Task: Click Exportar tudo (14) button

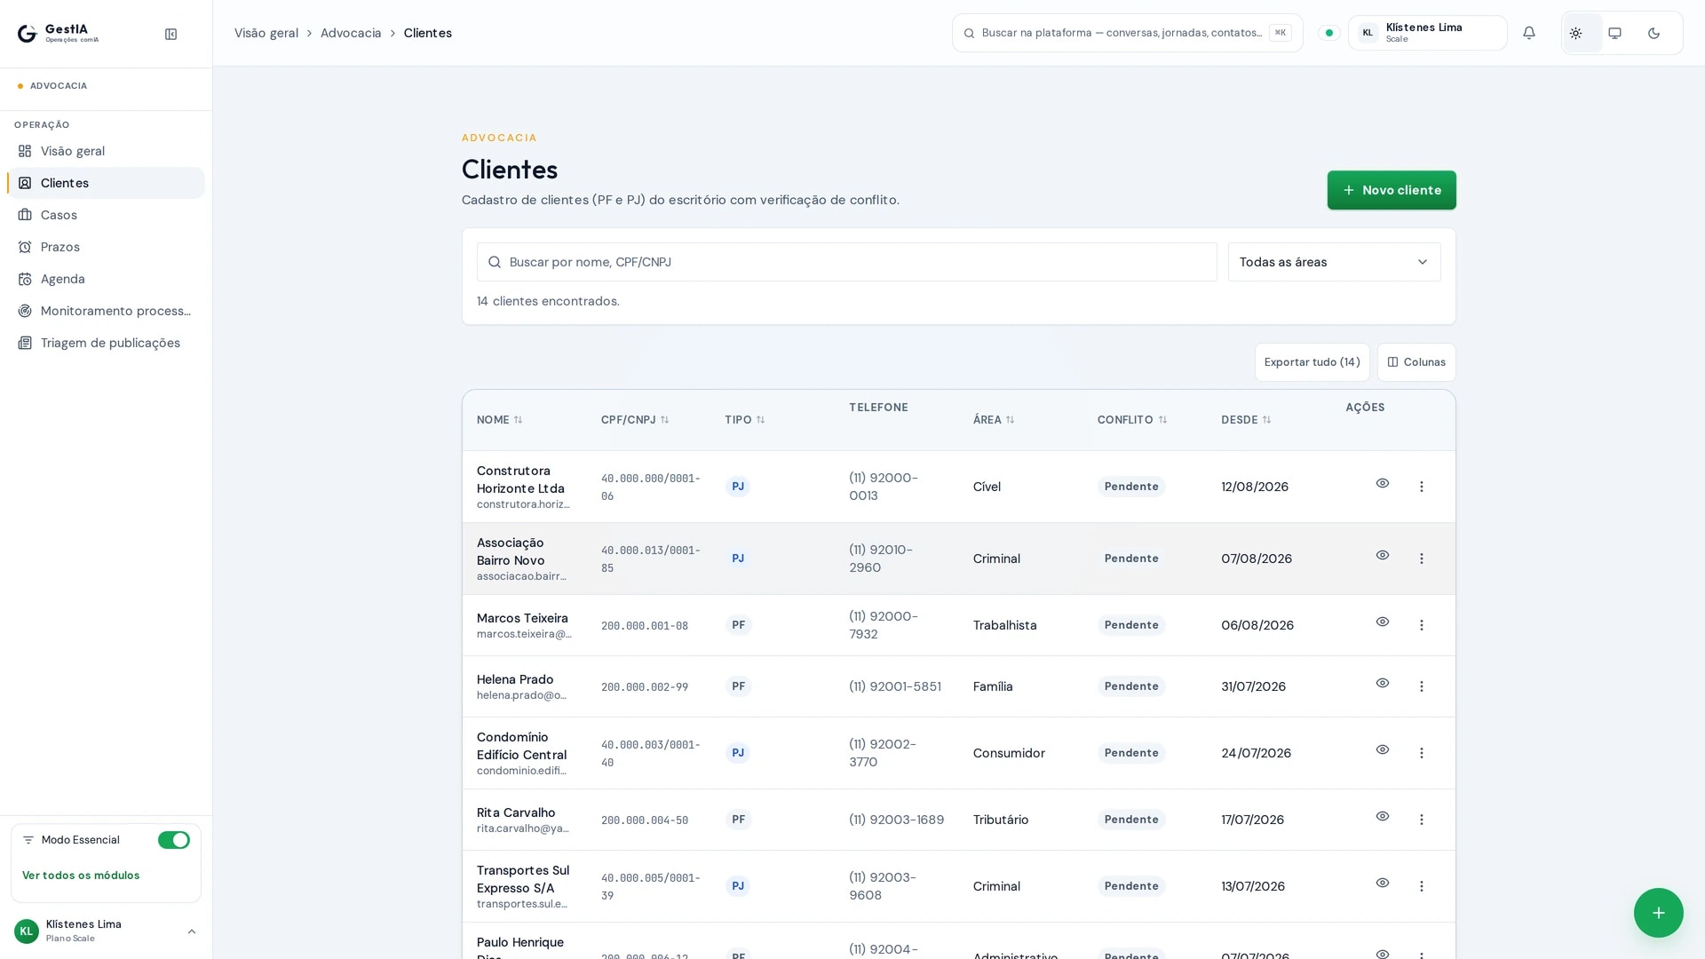Action: click(x=1312, y=362)
